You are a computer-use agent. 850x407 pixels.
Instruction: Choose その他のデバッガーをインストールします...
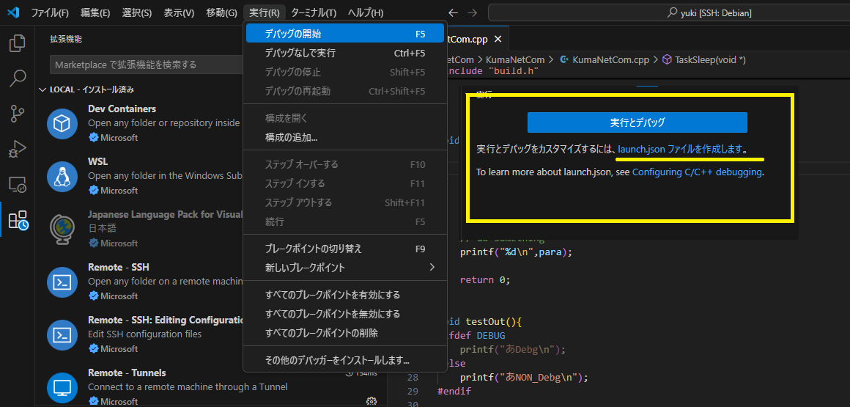345,360
